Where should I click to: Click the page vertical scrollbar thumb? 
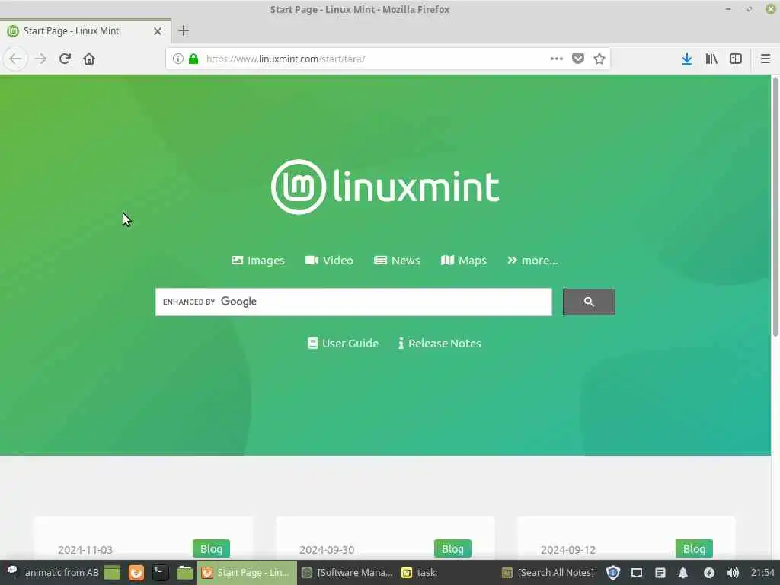(775, 206)
